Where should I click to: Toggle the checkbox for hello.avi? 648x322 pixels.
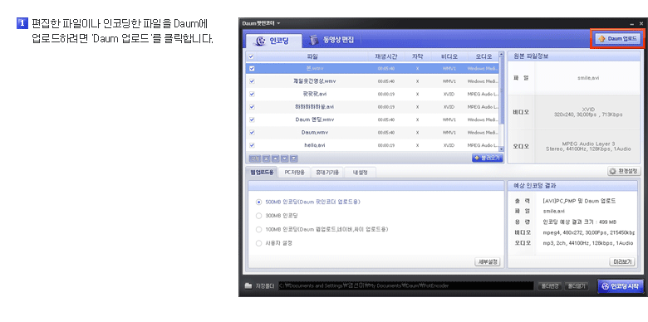pyautogui.click(x=252, y=145)
